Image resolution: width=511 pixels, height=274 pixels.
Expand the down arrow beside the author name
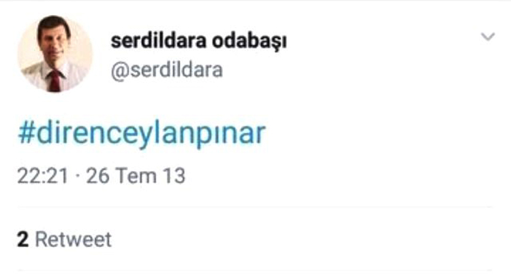click(488, 37)
